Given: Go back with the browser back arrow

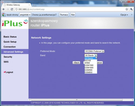Looking at the screenshot, I should (x=4, y=9).
